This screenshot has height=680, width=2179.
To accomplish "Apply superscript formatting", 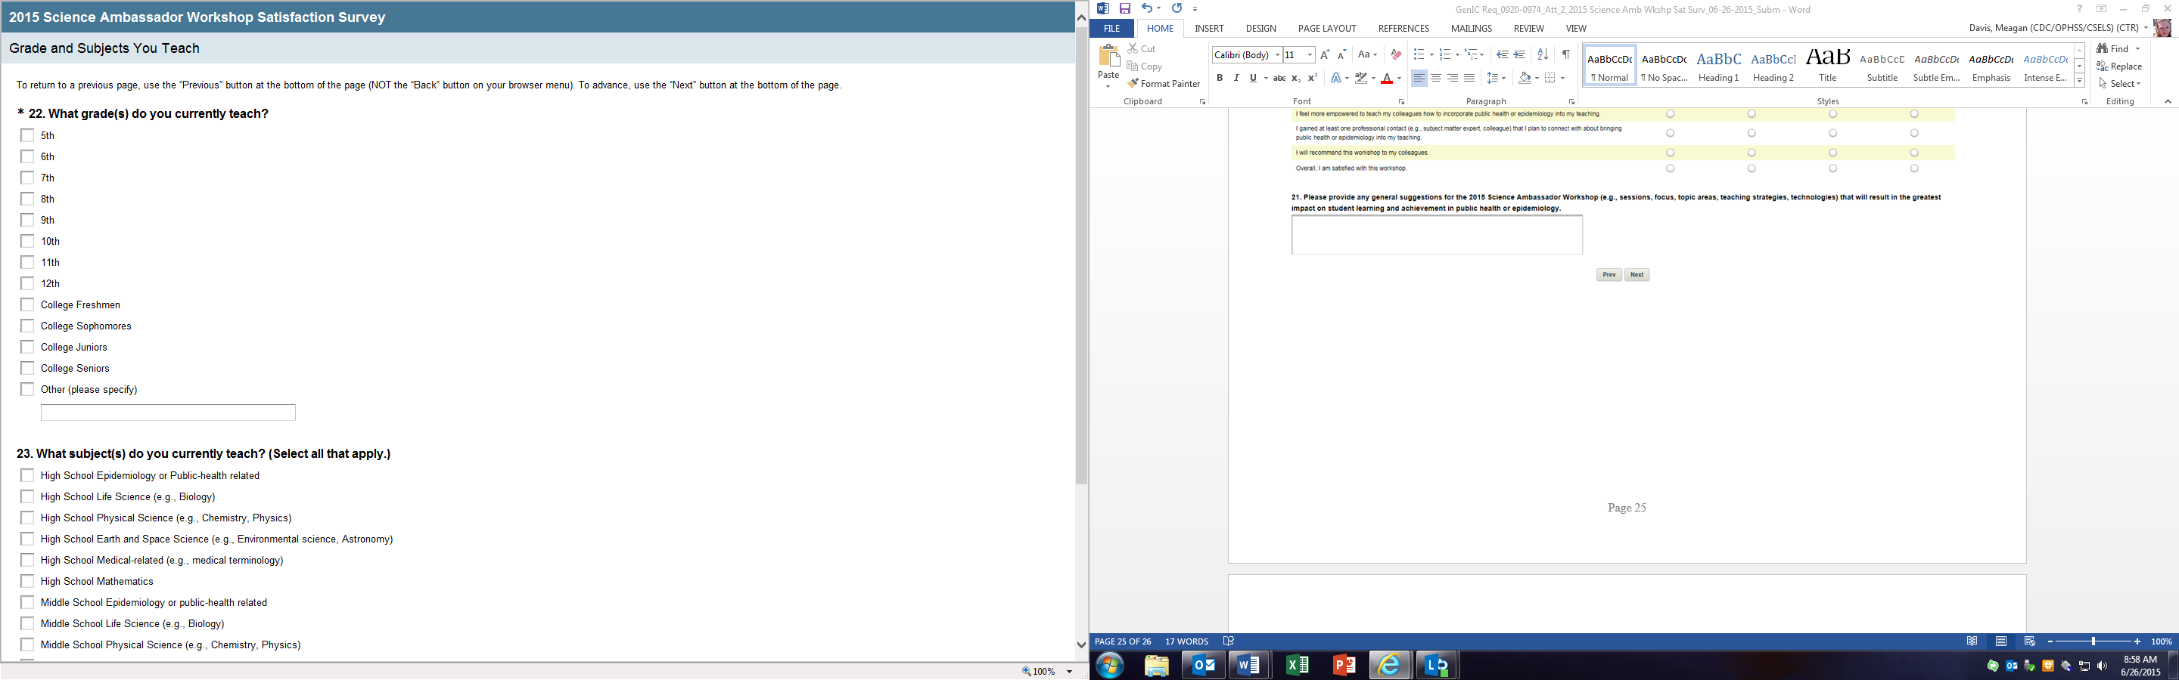I will [x=1312, y=78].
